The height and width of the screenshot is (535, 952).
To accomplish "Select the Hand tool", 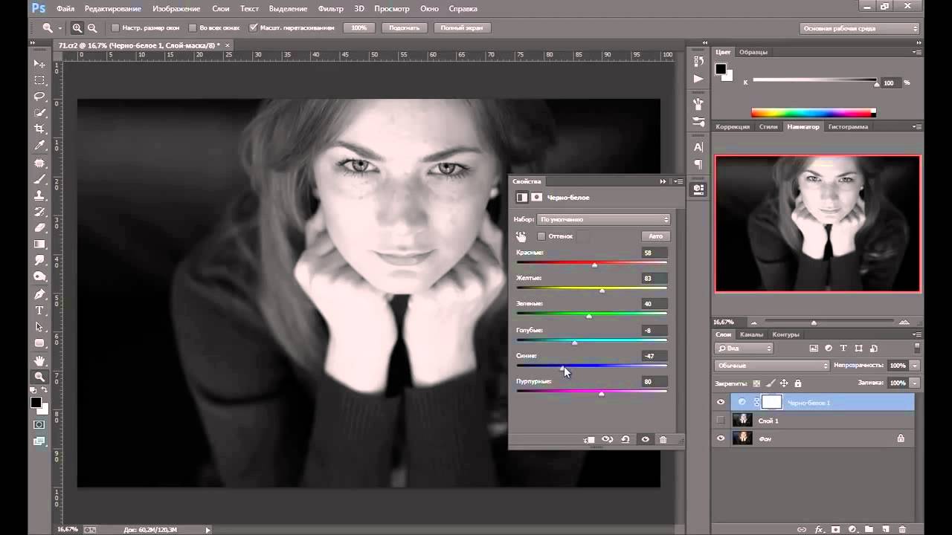I will coord(40,360).
